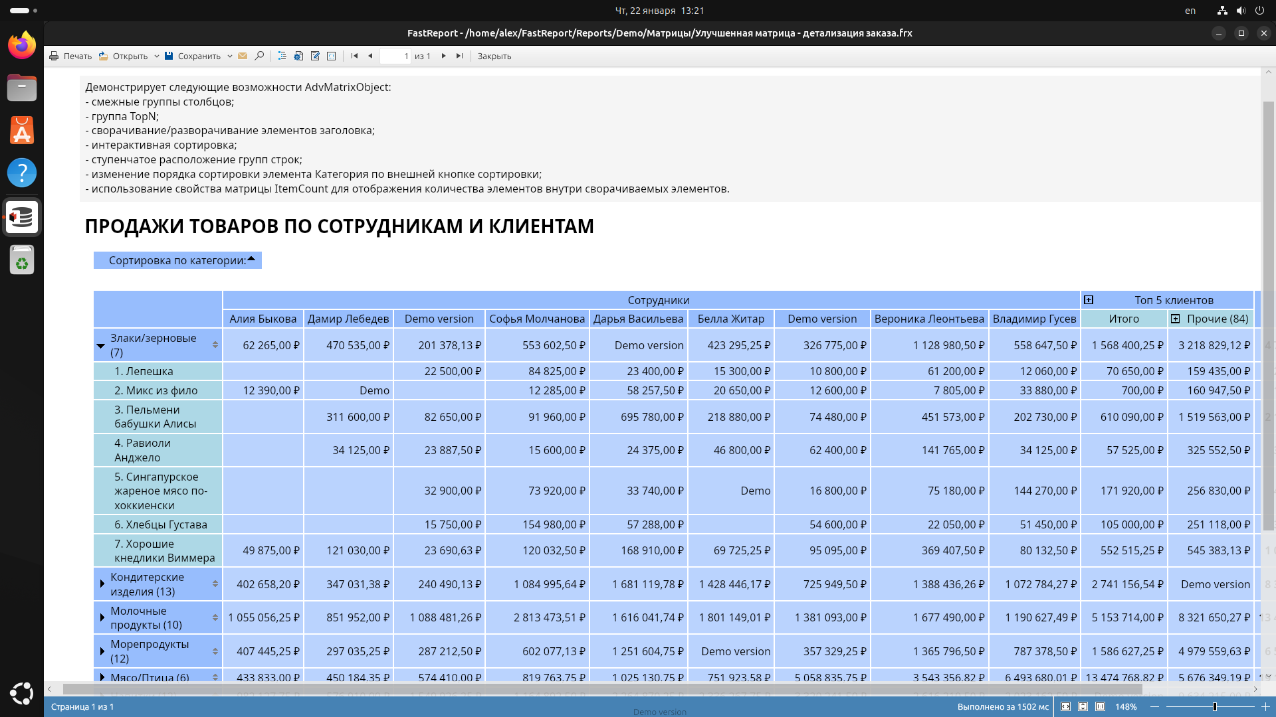Click the Закрыть button in toolbar
Image resolution: width=1276 pixels, height=717 pixels.
tap(494, 56)
